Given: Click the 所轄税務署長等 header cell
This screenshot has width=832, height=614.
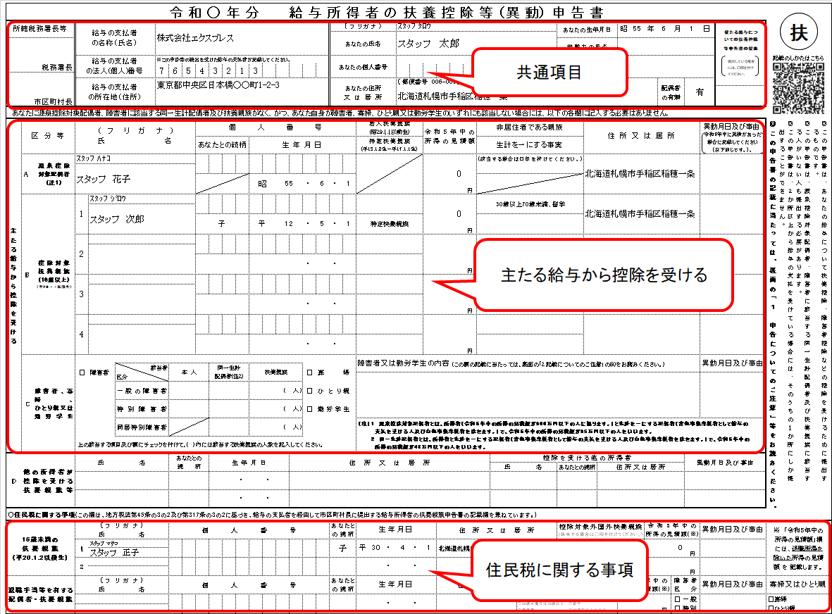Looking at the screenshot, I should pos(39,29).
